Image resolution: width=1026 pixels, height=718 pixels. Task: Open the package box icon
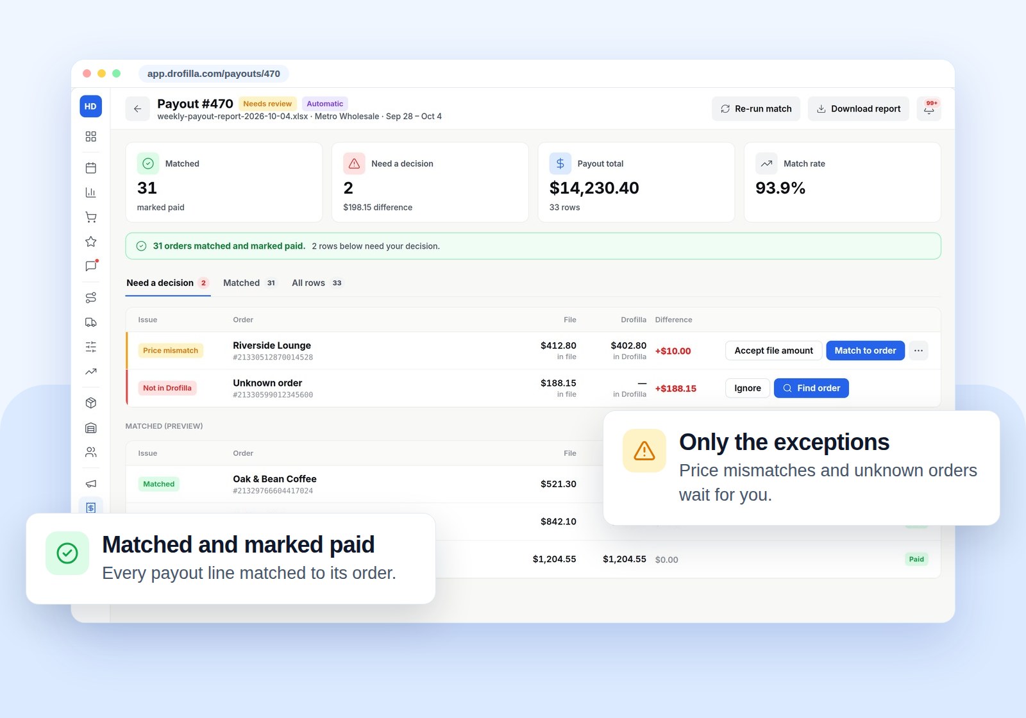coord(90,403)
